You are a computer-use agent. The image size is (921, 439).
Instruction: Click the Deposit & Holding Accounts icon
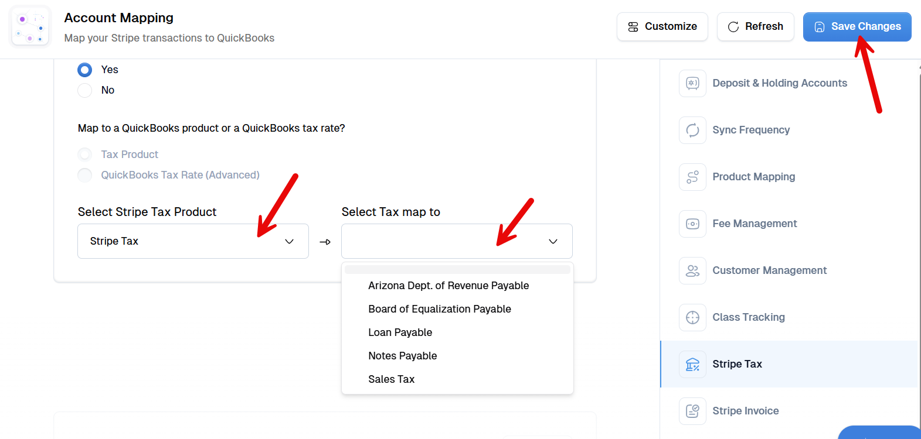coord(692,83)
